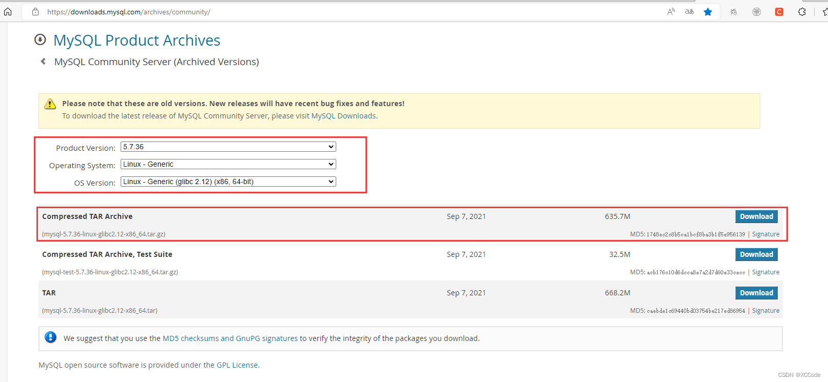Viewport: 828px width, 382px height.
Task: Click the Compressed TAR Archive title text
Action: coord(87,216)
